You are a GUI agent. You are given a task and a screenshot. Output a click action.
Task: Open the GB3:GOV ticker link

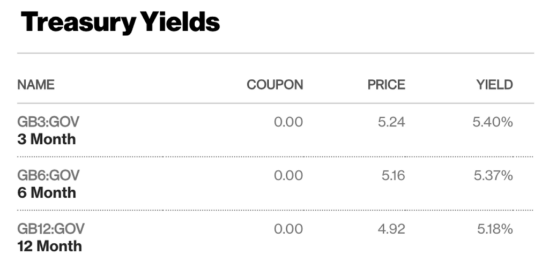coord(48,122)
